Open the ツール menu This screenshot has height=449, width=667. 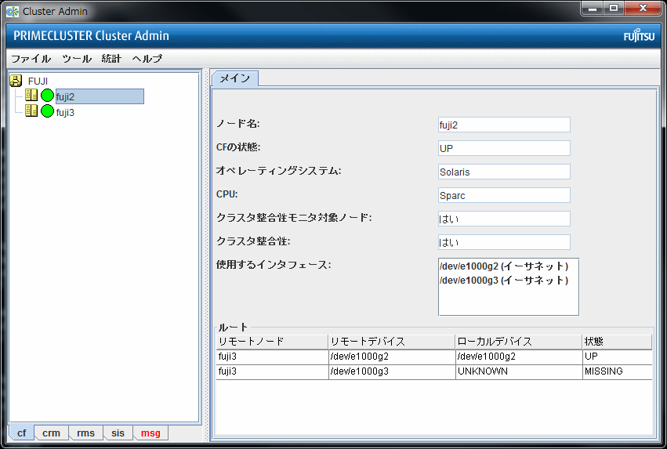coord(77,59)
